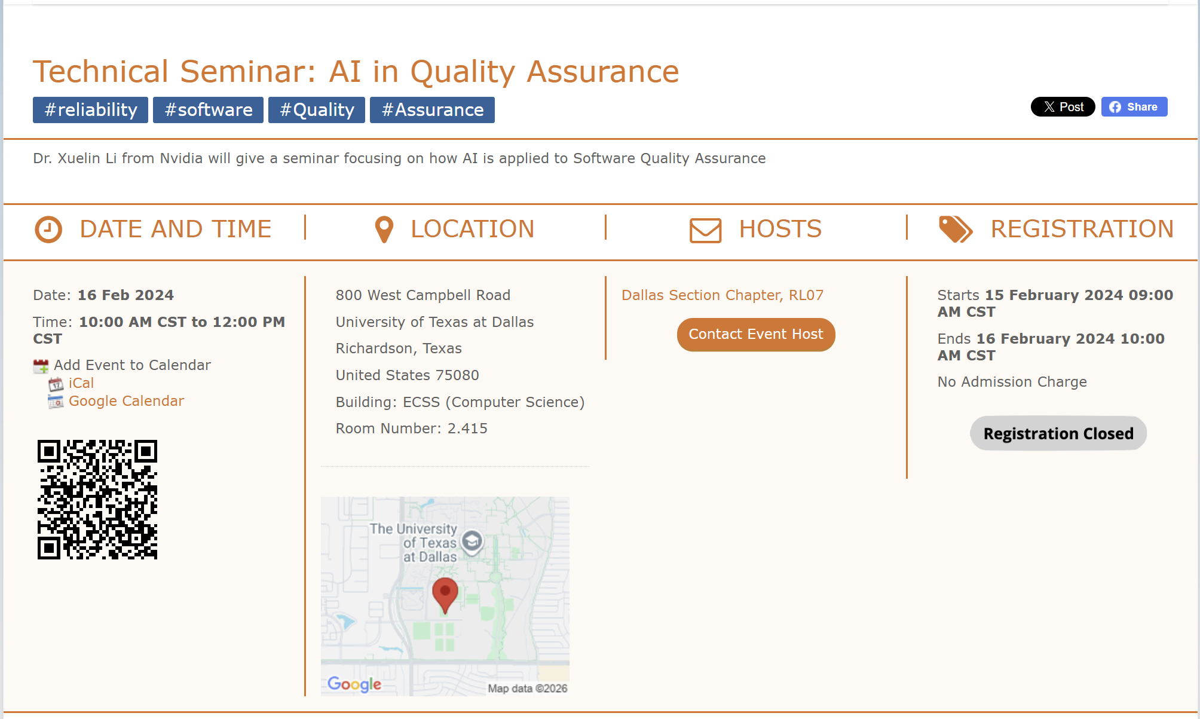Image resolution: width=1200 pixels, height=719 pixels.
Task: Select the DATE AND TIME heading
Action: pyautogui.click(x=176, y=229)
